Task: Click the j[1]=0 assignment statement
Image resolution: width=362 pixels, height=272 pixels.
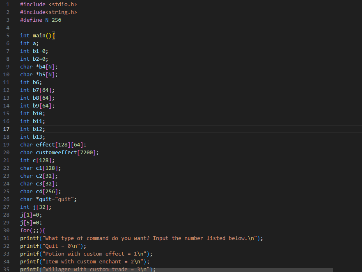Action: pyautogui.click(x=31, y=215)
